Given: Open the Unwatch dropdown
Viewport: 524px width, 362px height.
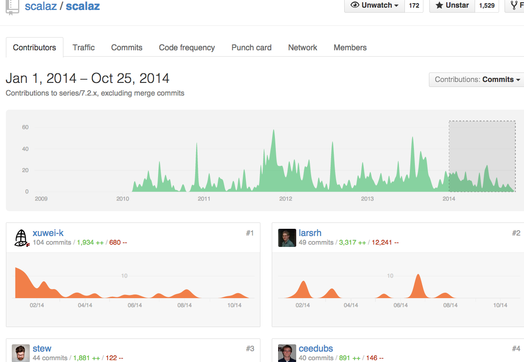Looking at the screenshot, I should (375, 5).
